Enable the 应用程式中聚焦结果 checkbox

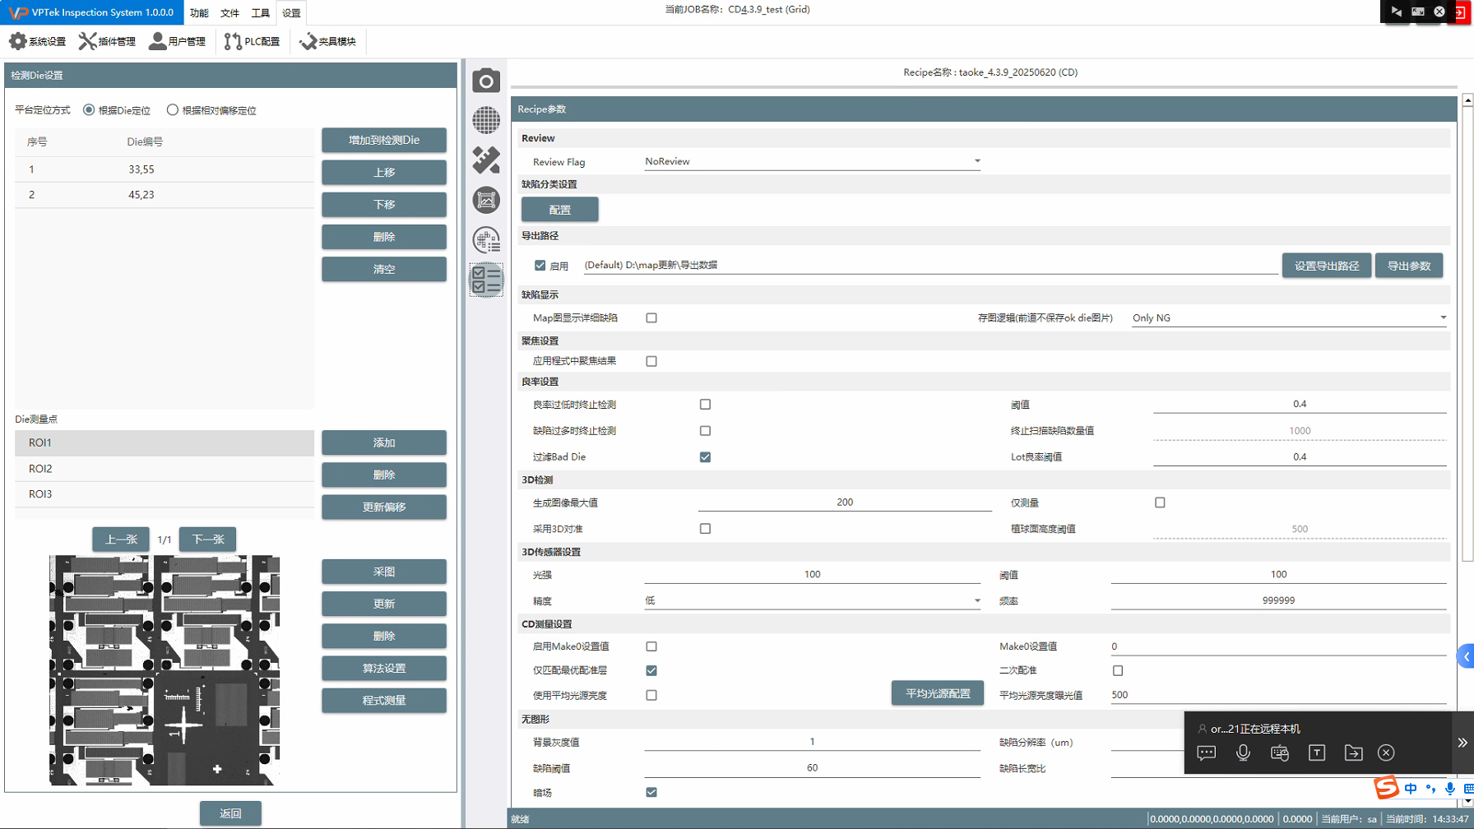point(651,361)
